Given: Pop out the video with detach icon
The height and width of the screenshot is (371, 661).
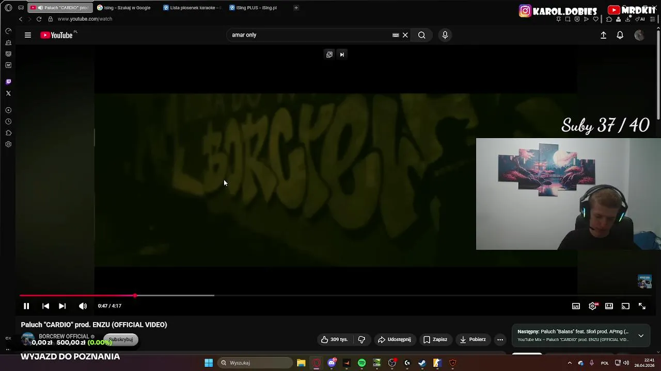Looking at the screenshot, I should coord(329,55).
